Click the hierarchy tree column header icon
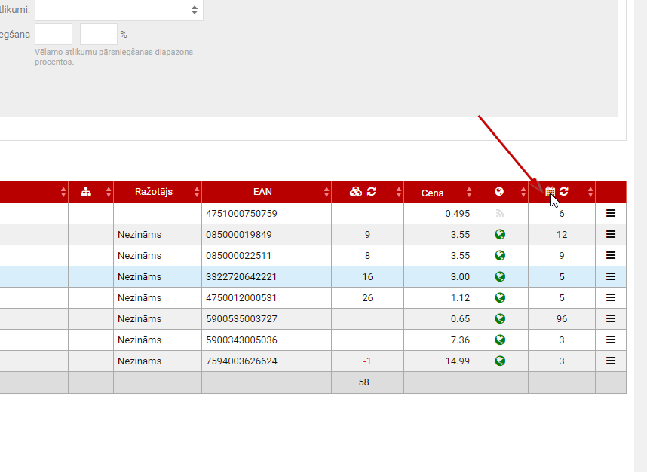Screen dimensions: 647x472 [x=86, y=192]
